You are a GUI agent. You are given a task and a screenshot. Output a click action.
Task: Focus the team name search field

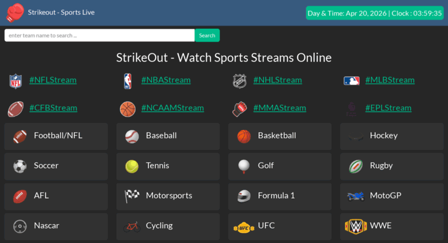99,35
